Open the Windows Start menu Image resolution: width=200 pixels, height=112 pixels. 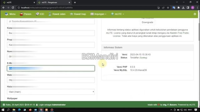(3, 110)
